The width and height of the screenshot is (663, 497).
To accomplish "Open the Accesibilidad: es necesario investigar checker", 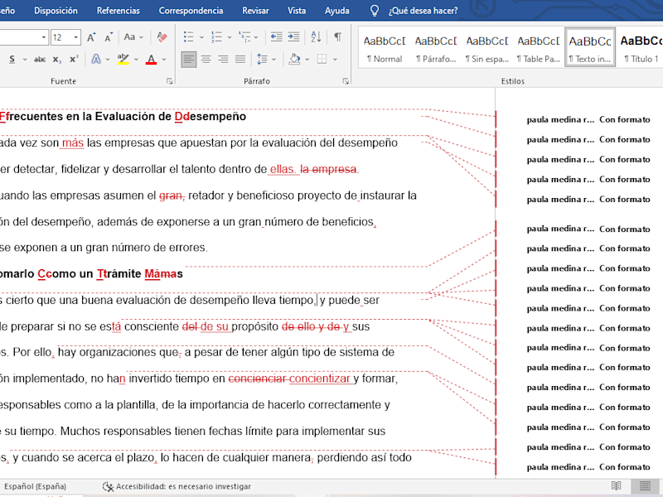I will pos(177,486).
